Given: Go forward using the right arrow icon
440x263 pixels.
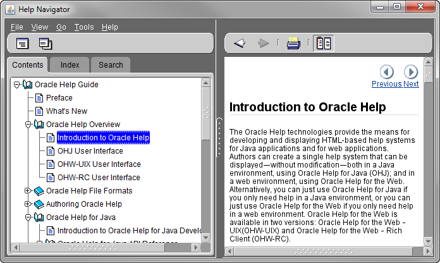Looking at the screenshot, I should point(263,43).
